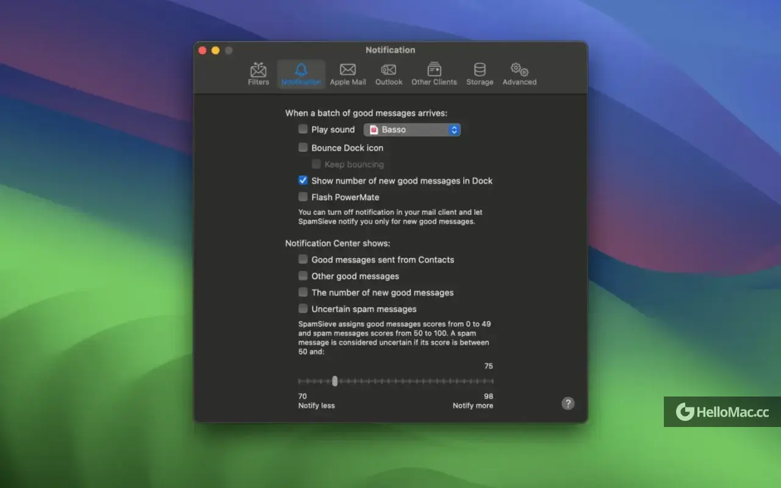This screenshot has width=781, height=488.
Task: Open the Apple Mail settings pane
Action: coord(348,74)
